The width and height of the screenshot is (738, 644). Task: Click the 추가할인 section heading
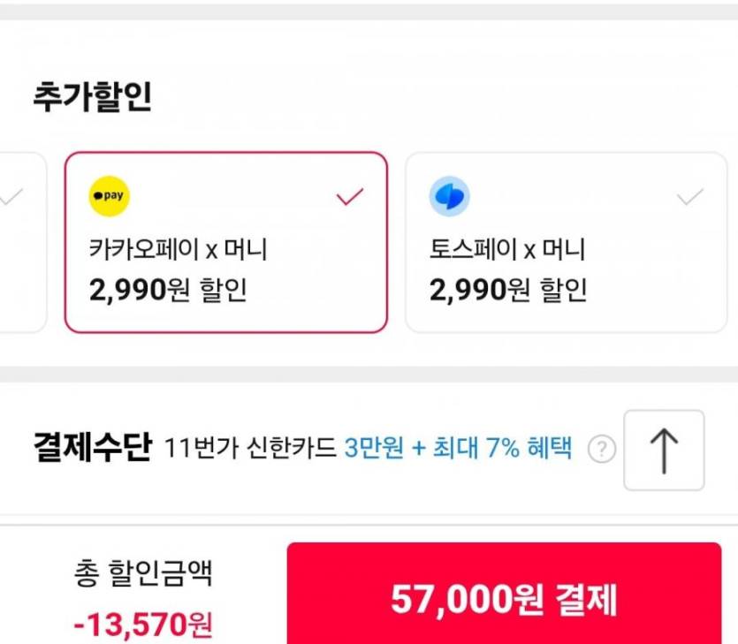[92, 97]
